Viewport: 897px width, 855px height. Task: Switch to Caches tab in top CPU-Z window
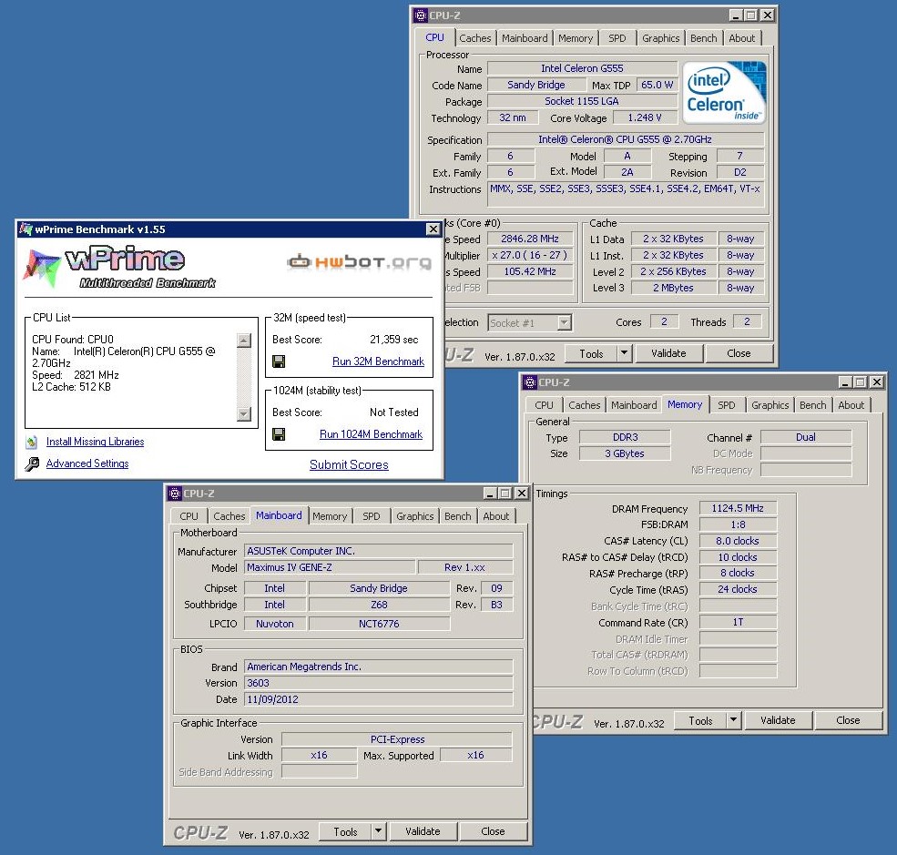474,38
